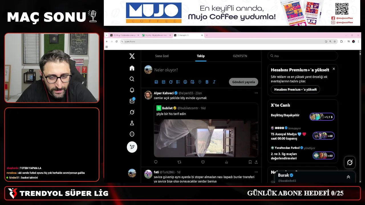This screenshot has width=365, height=205.
Task: Click the Ara search box
Action: pos(303,56)
